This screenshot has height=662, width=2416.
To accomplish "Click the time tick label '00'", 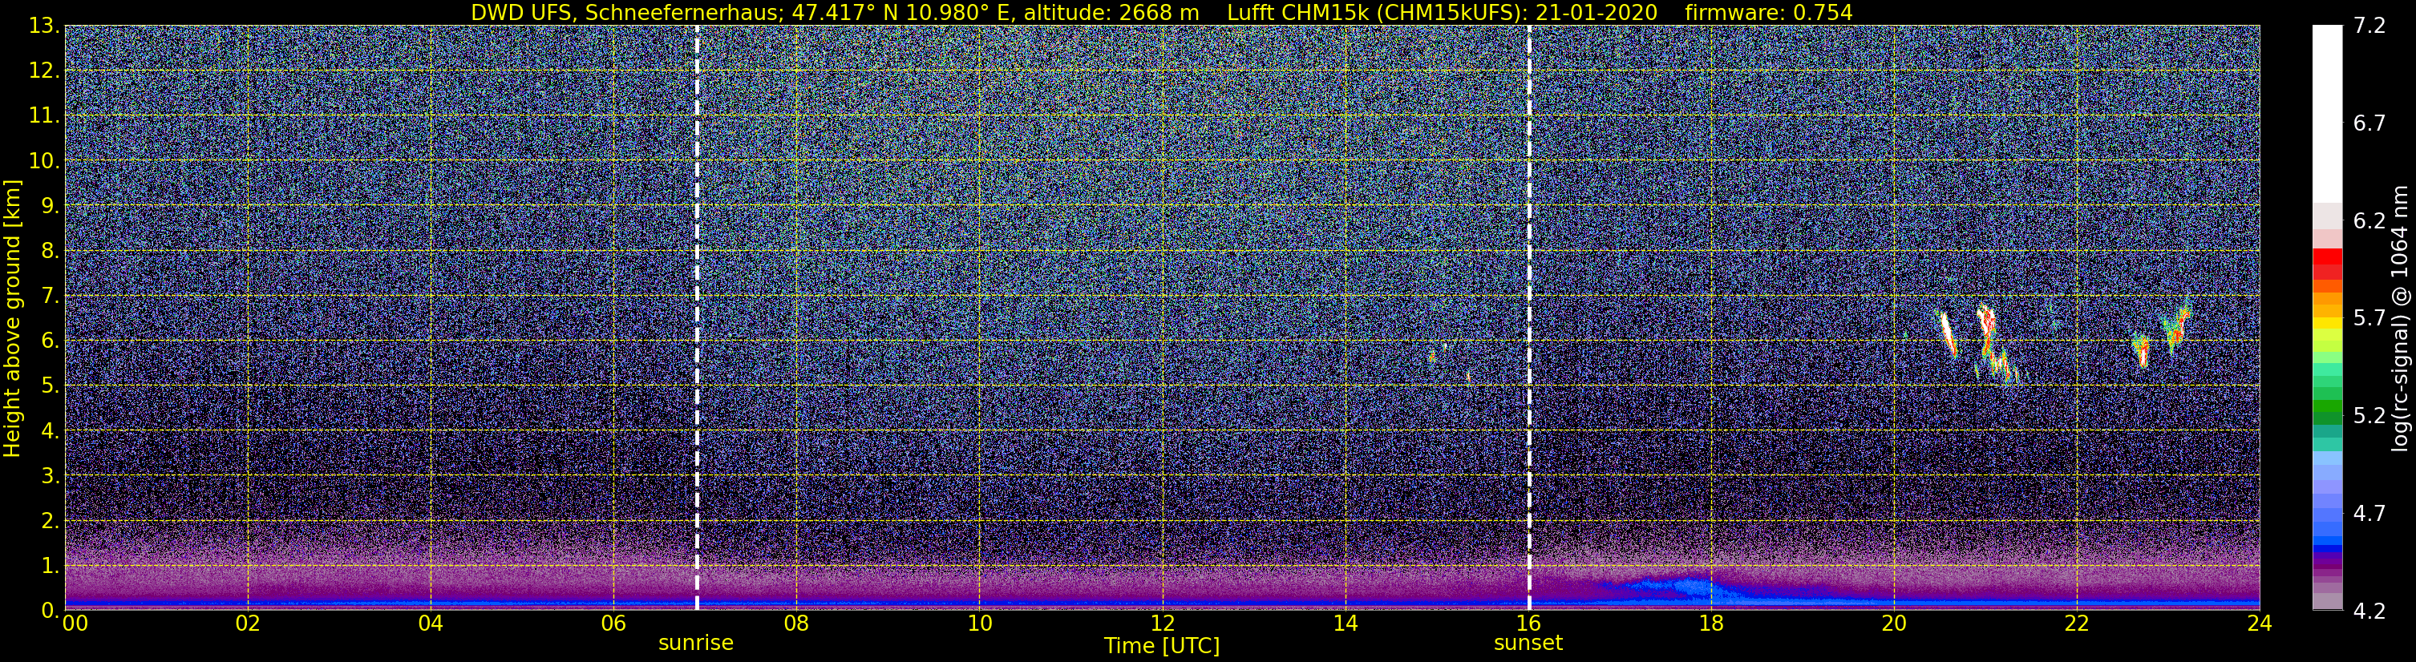I will coord(74,624).
